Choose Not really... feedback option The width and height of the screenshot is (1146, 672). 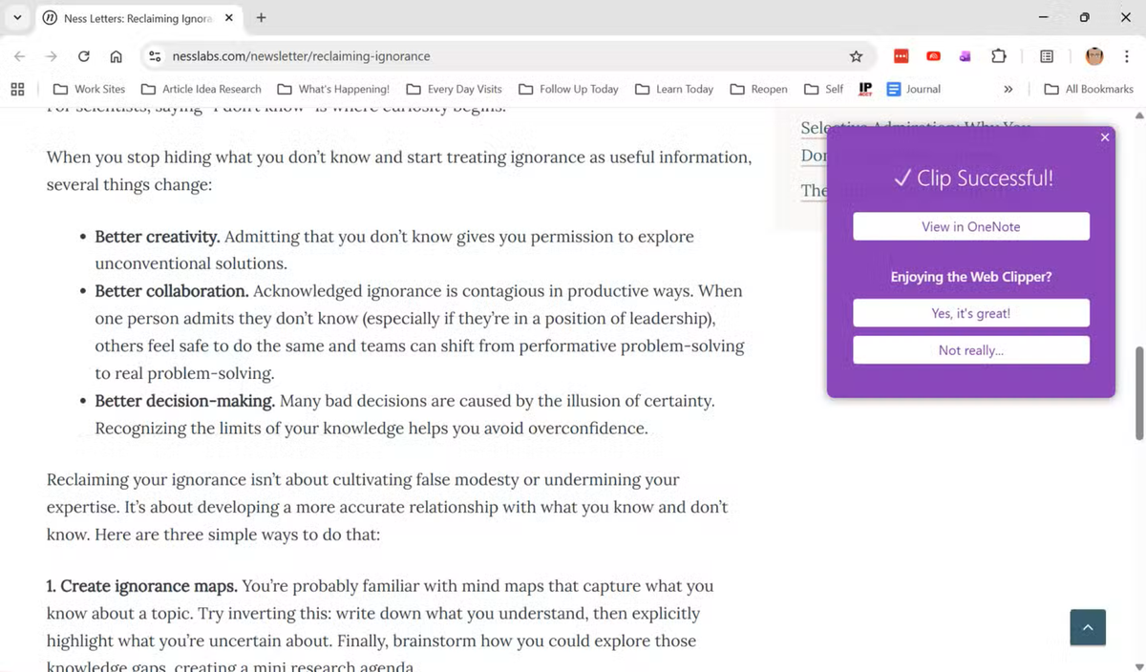970,350
